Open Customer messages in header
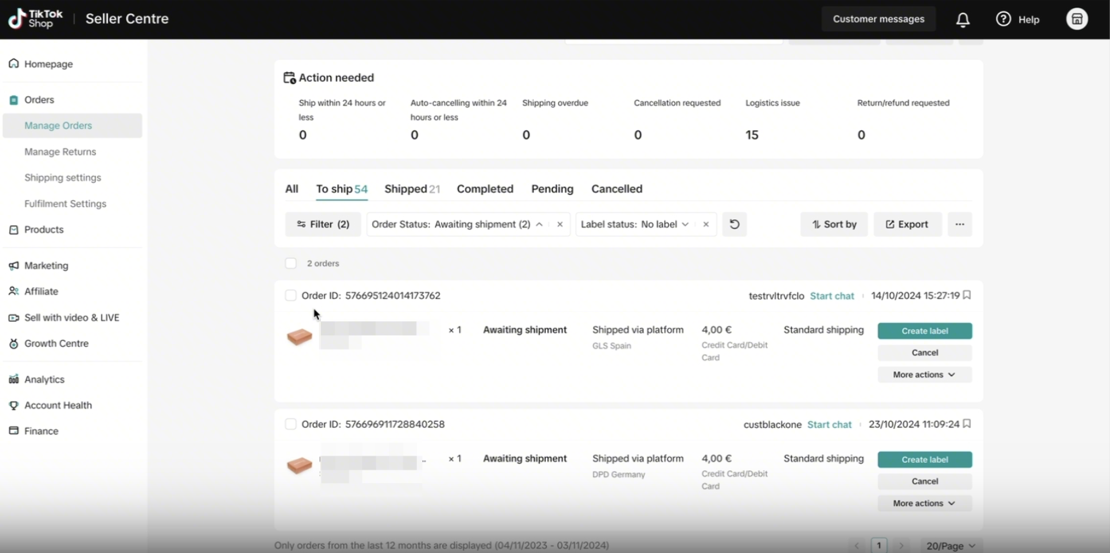The height and width of the screenshot is (553, 1110). coord(878,19)
